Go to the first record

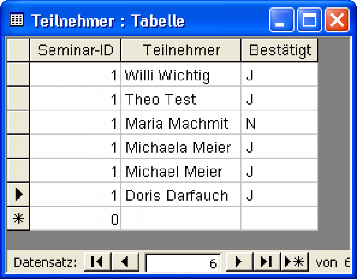(97, 262)
